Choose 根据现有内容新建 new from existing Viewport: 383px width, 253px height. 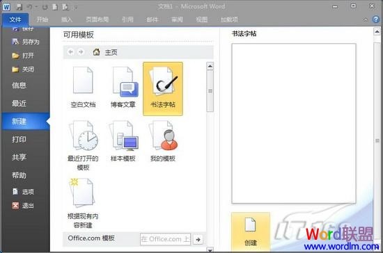click(x=83, y=203)
